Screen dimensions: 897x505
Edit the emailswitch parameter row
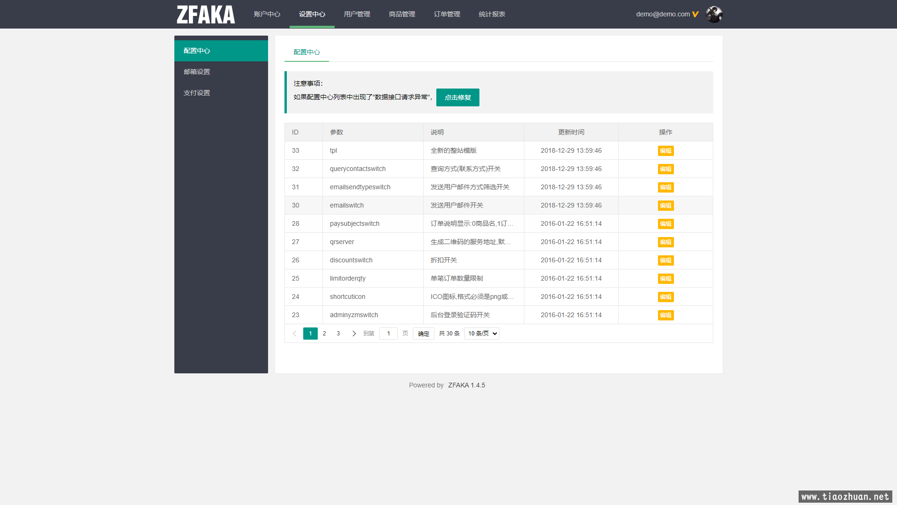(x=665, y=206)
